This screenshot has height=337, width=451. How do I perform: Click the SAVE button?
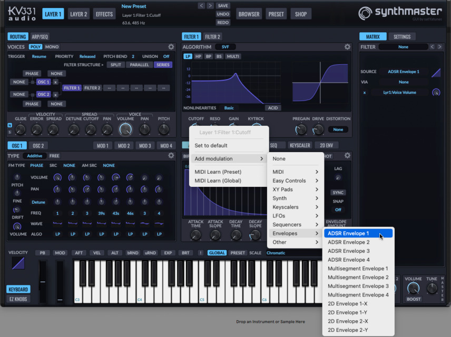click(x=223, y=5)
